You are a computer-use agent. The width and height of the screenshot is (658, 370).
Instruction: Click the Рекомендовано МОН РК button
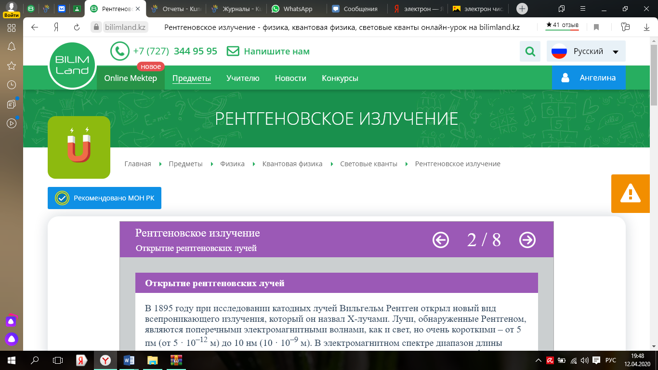pos(105,198)
